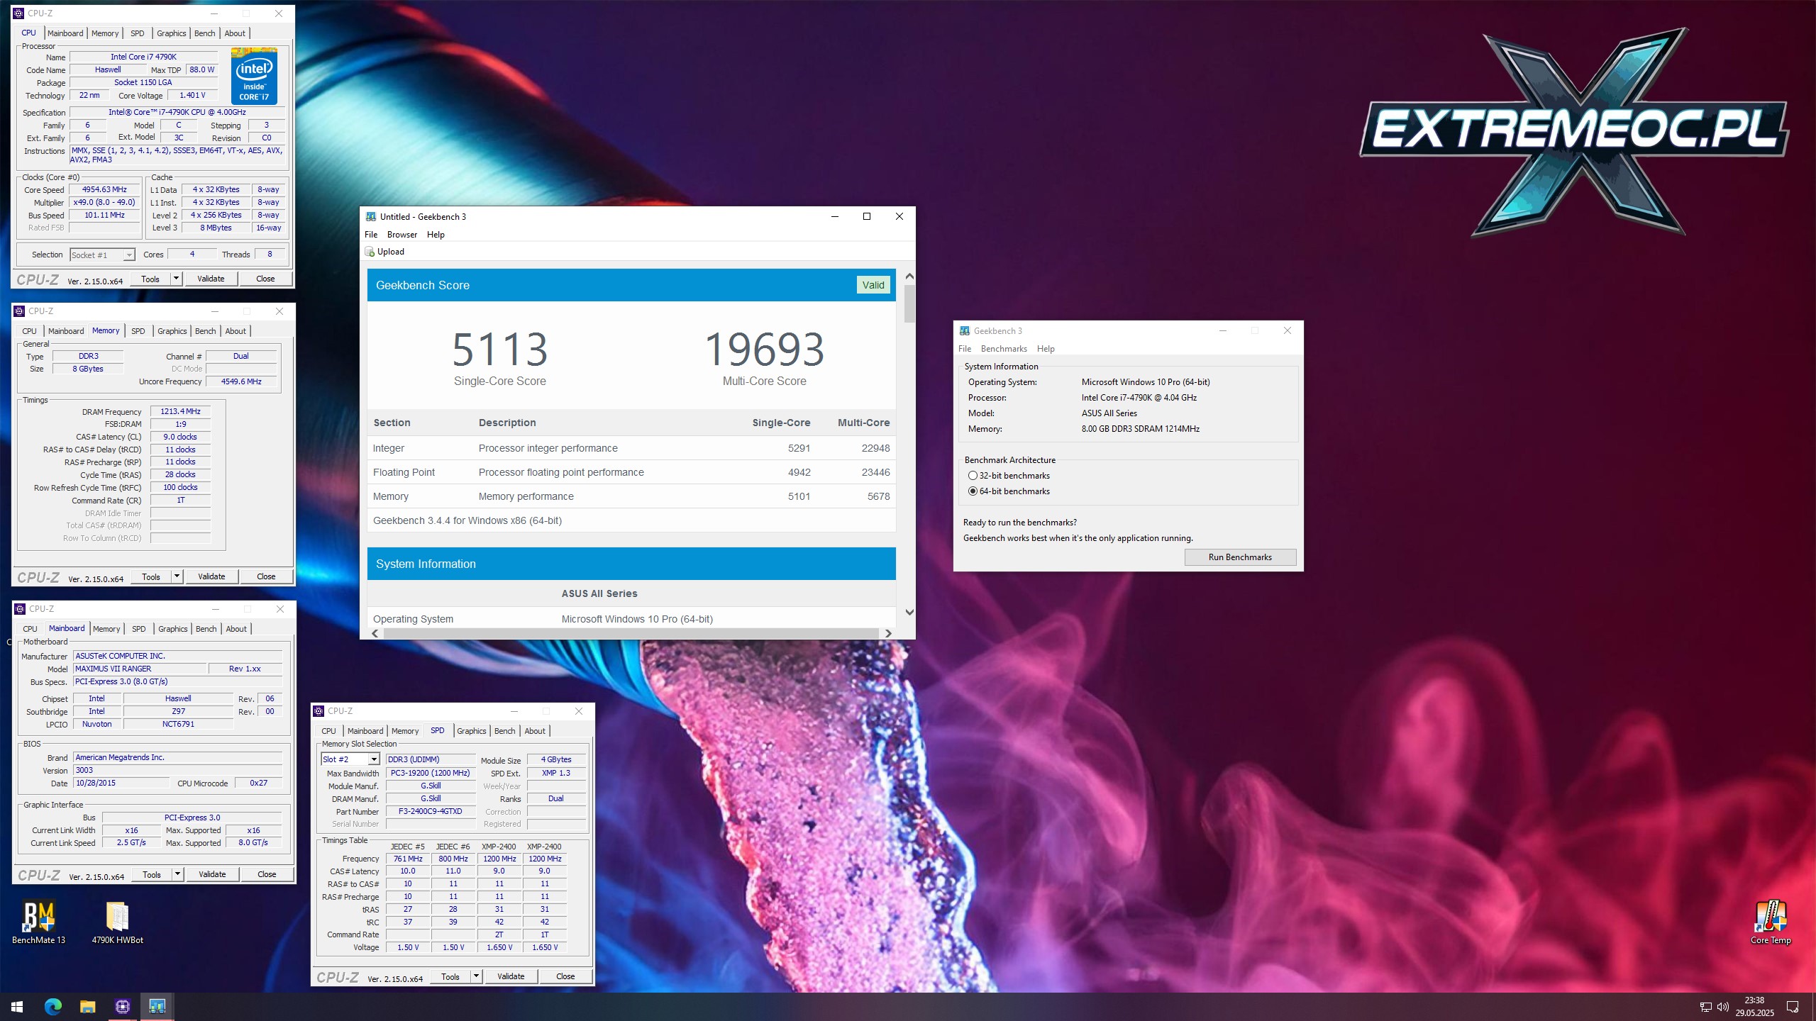Open BenchMate 13 desktop shortcut

coord(39,922)
